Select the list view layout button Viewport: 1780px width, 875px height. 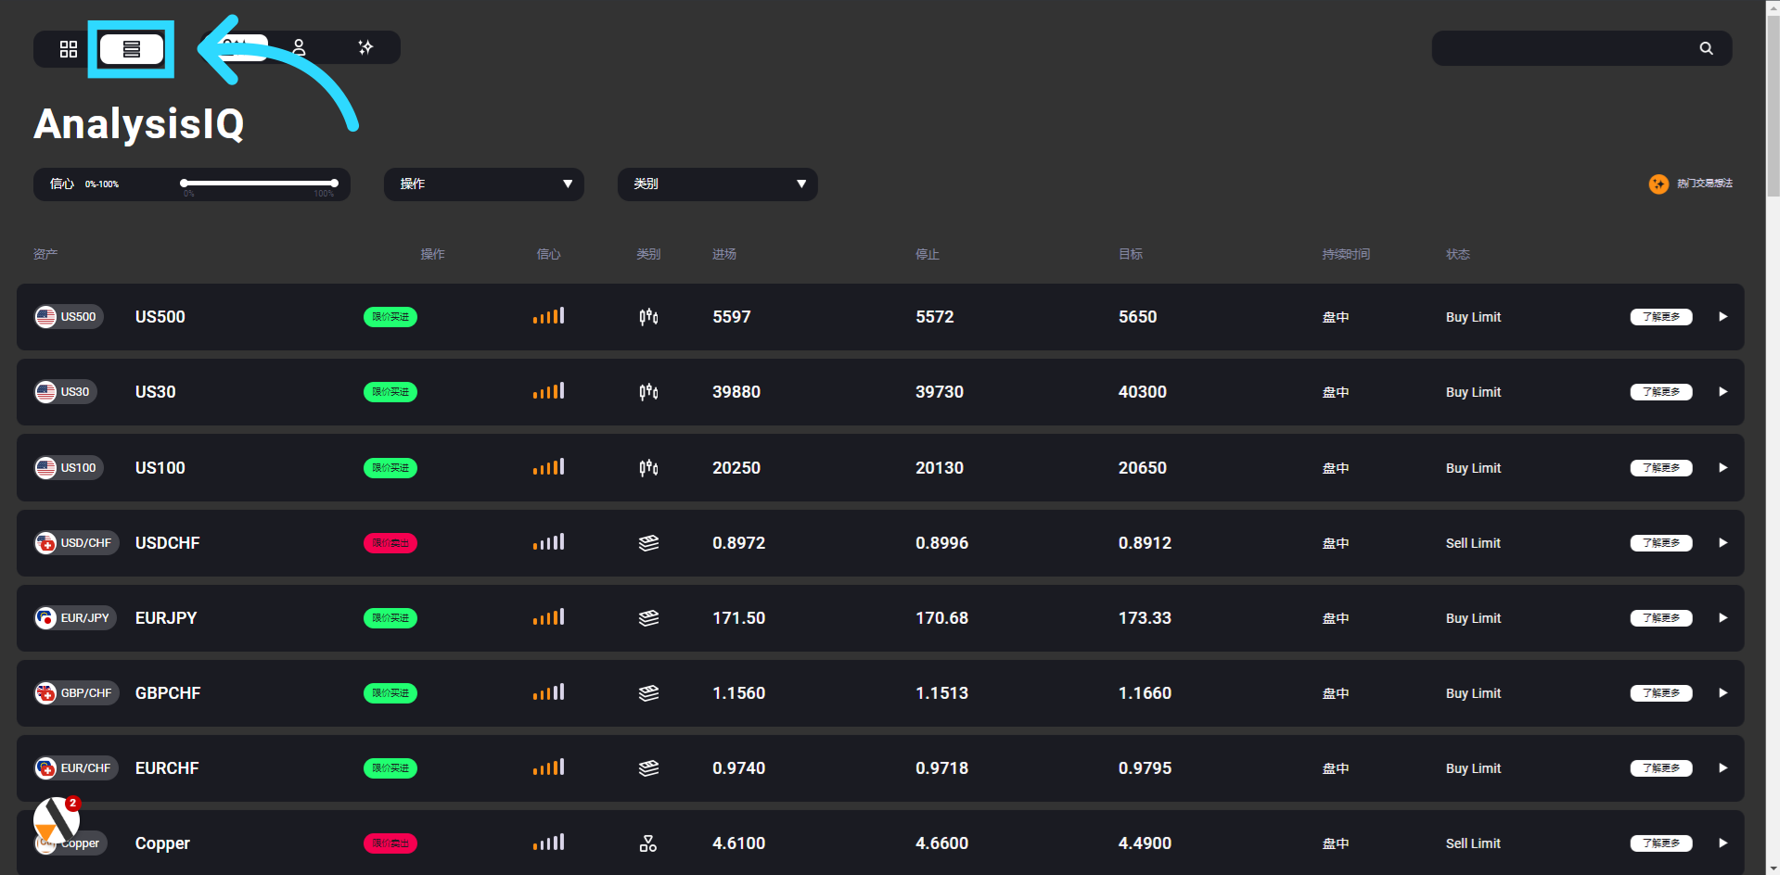[132, 49]
